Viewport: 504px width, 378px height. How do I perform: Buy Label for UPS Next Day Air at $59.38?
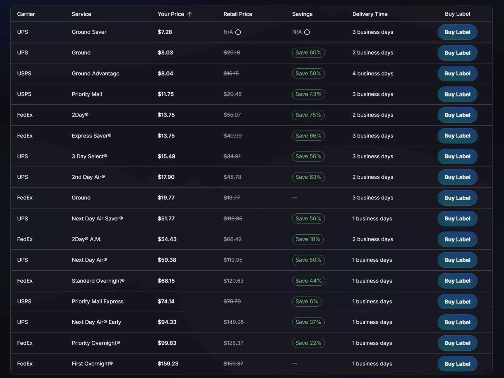point(457,260)
